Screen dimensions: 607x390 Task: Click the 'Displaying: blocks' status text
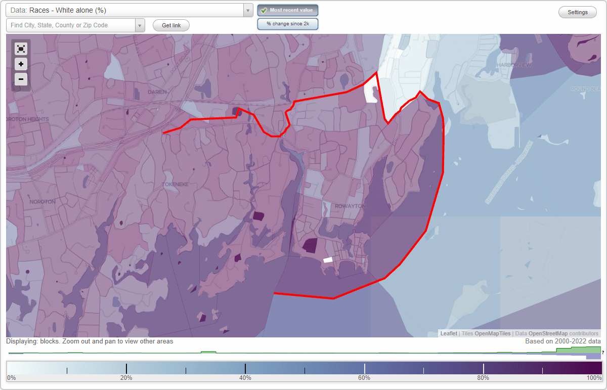[x=90, y=341]
